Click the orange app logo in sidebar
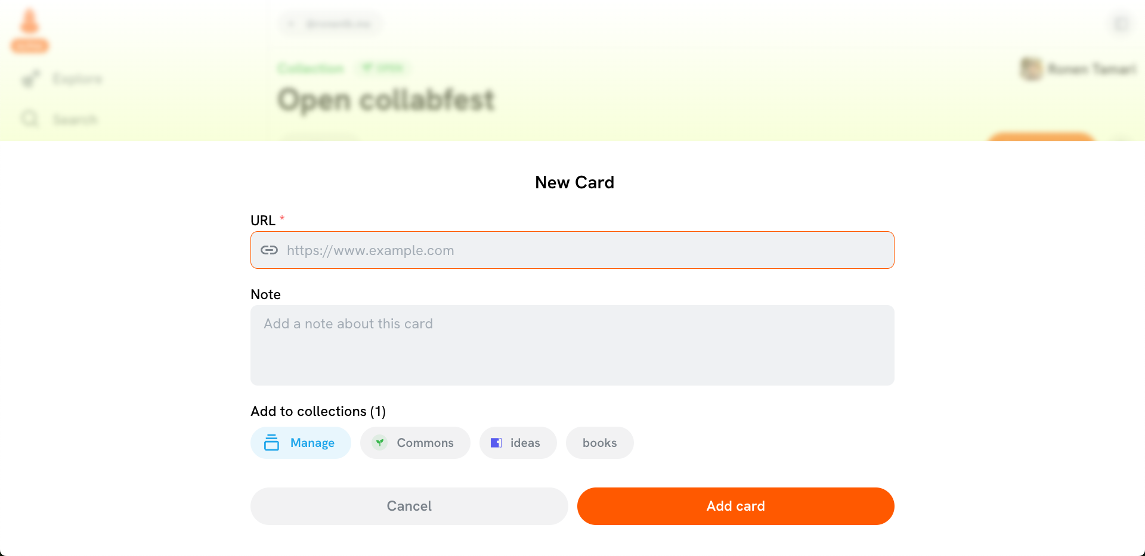Viewport: 1145px width, 556px height. click(29, 24)
